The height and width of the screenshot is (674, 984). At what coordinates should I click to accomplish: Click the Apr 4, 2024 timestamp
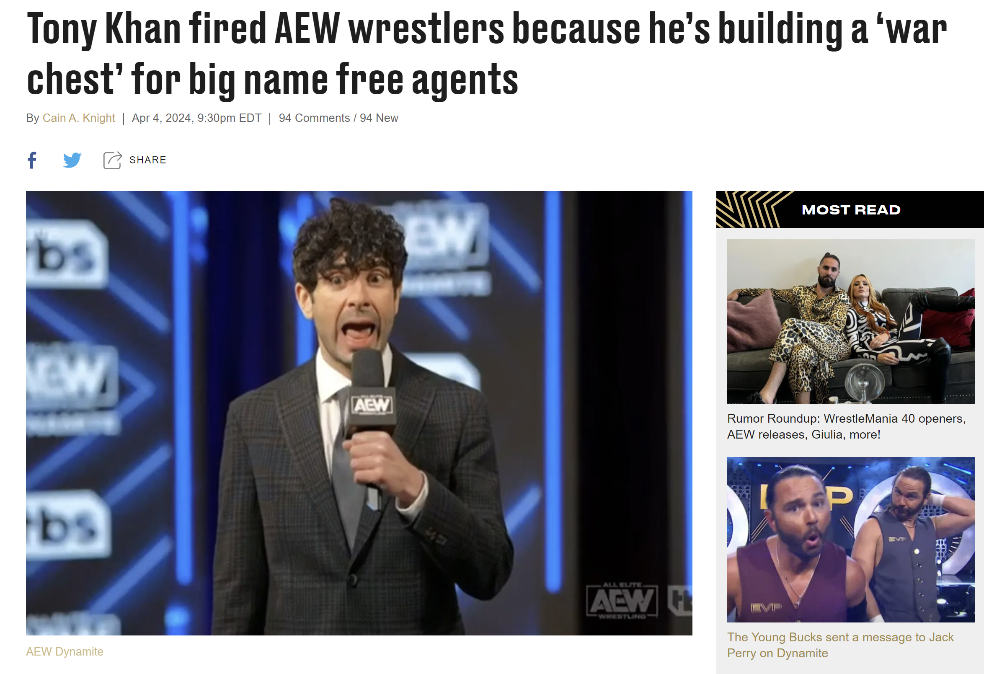click(196, 118)
